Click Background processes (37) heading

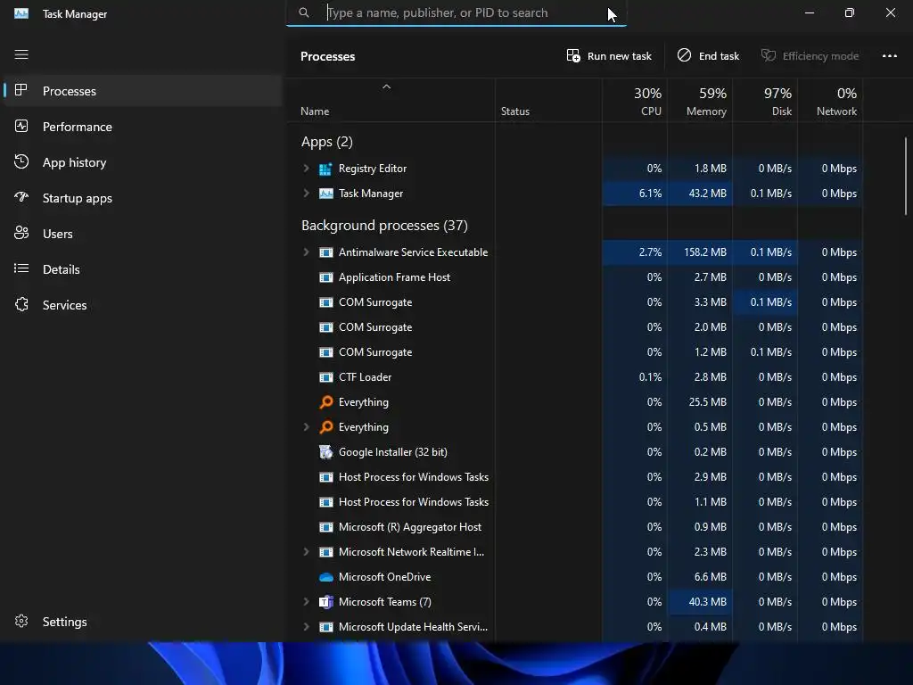[x=384, y=226]
